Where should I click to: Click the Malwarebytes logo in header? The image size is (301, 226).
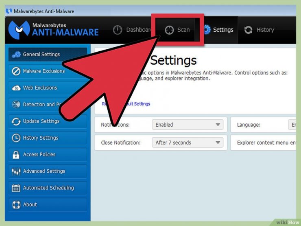19,30
